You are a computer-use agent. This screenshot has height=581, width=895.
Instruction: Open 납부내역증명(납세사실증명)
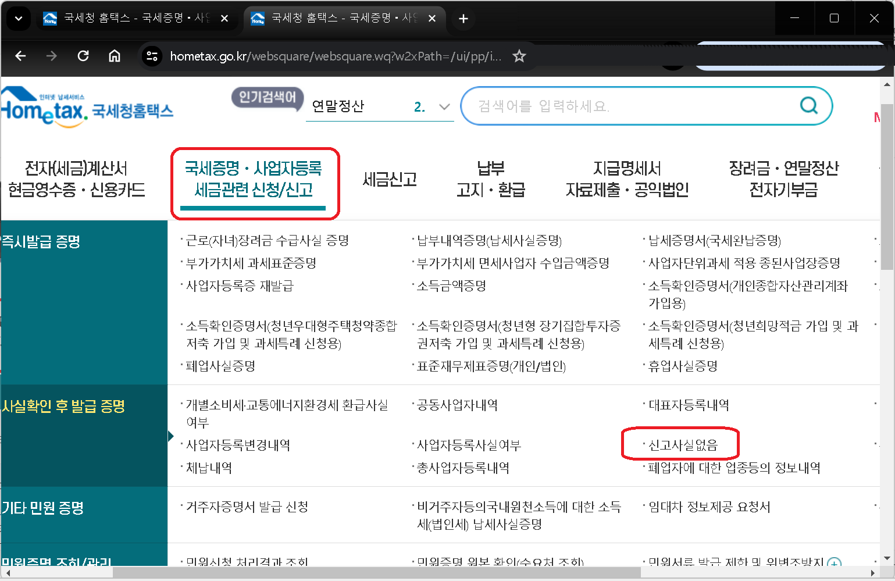coord(489,241)
